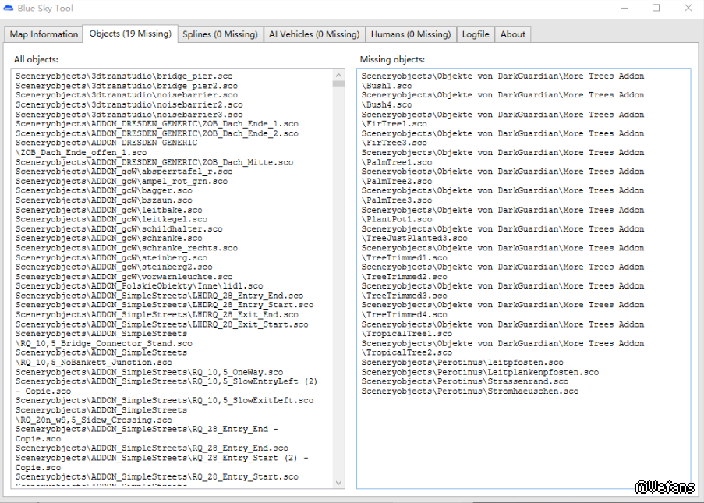Click the All objects scroll up arrow
The width and height of the screenshot is (704, 503).
coord(338,74)
